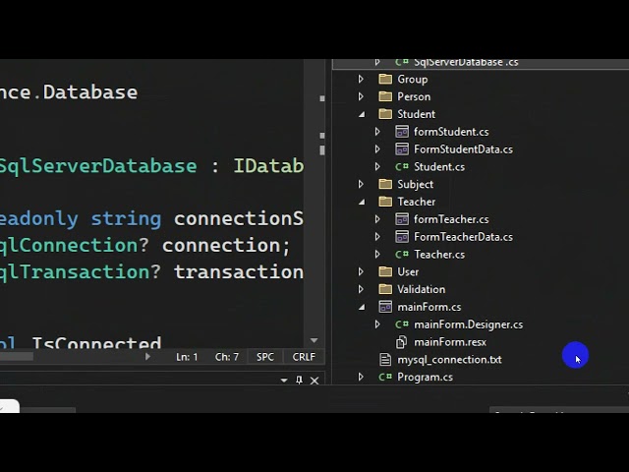Collapse the Student folder

[x=362, y=114]
